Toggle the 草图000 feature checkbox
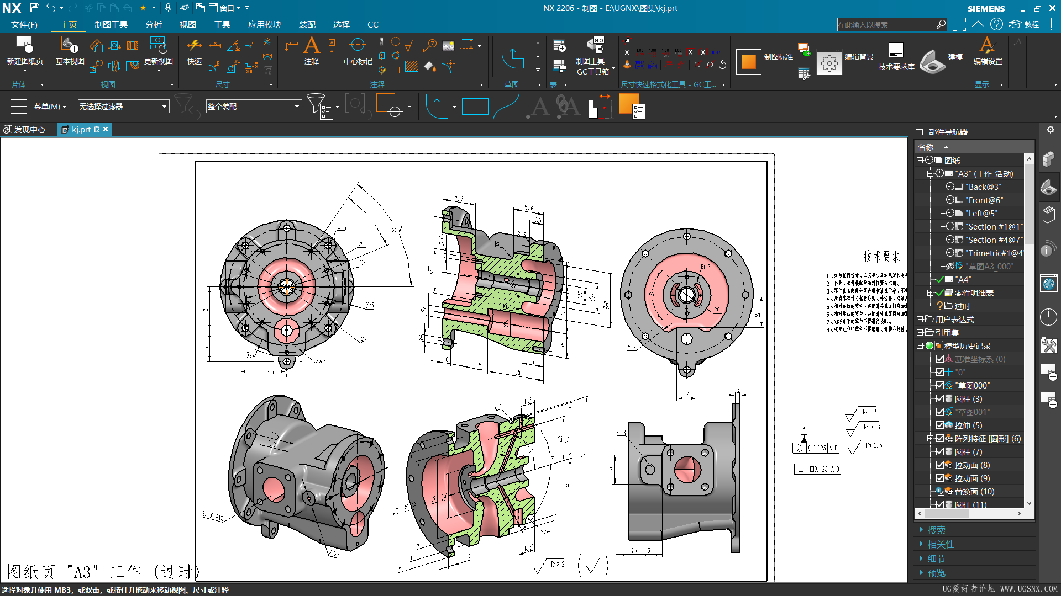 tap(939, 385)
